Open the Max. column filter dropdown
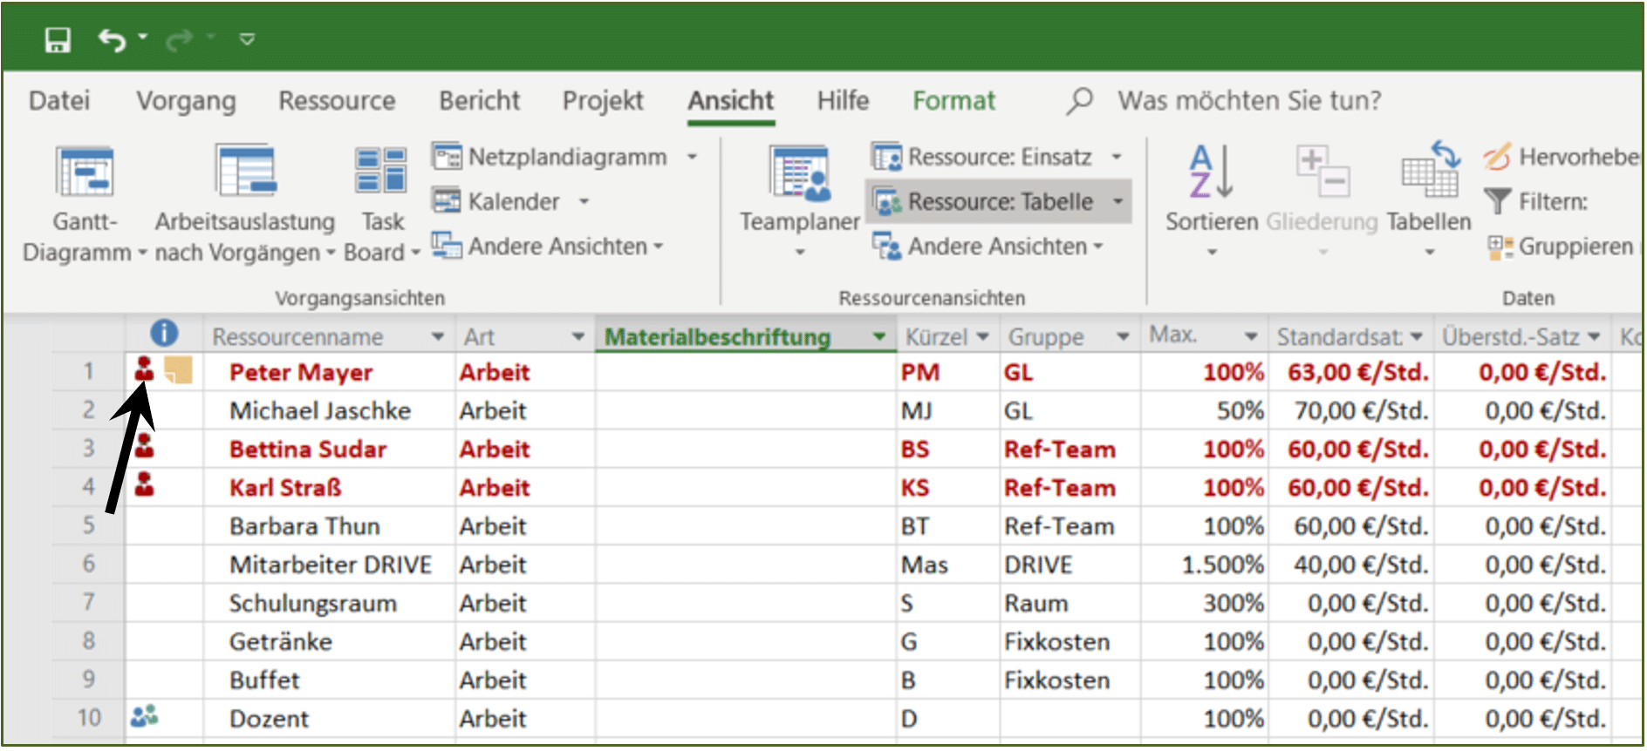This screenshot has height=751, width=1647. pos(1251,336)
